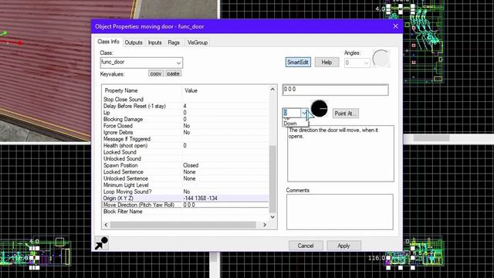This screenshot has height=278, width=494.
Task: Open the Angles dropdown
Action: coord(366,63)
